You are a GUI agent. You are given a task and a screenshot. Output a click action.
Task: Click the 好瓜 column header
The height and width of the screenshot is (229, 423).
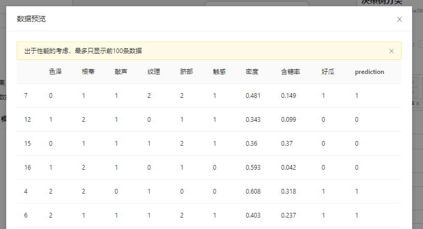pos(328,72)
